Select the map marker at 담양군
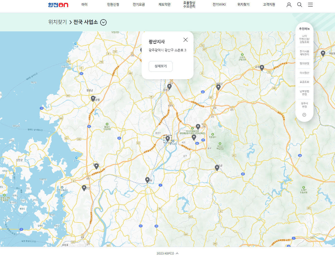Viewport: 335px width, 258px height. pyautogui.click(x=218, y=87)
